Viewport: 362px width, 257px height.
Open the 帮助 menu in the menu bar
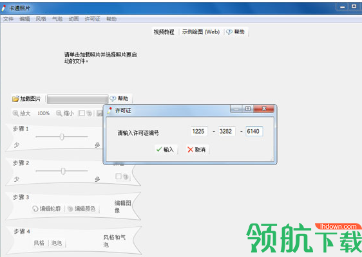(x=111, y=19)
